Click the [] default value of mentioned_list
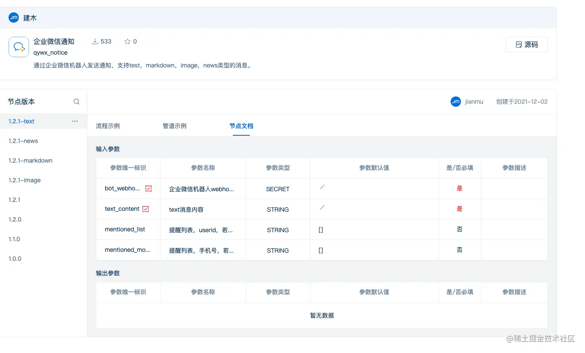This screenshot has height=353, width=585. point(321,230)
